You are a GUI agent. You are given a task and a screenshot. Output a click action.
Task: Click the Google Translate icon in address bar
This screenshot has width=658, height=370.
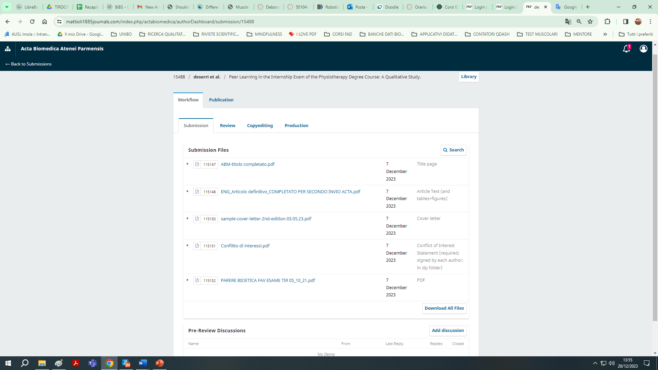tap(568, 22)
